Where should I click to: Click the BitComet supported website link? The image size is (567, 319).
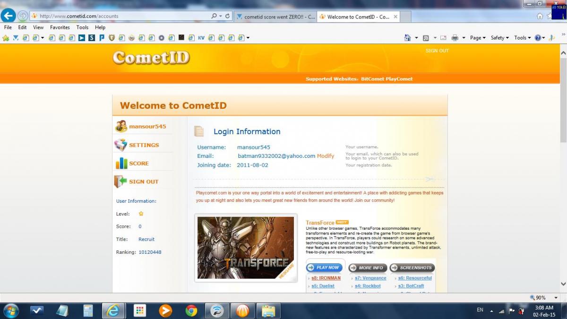tap(372, 79)
